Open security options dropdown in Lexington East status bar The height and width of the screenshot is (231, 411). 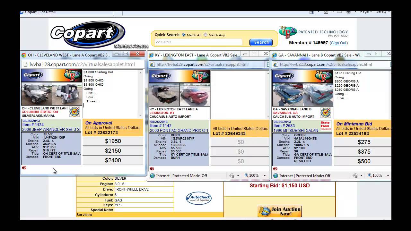point(238,175)
